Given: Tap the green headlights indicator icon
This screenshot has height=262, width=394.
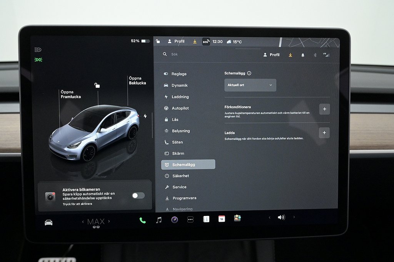Looking at the screenshot, I should [x=38, y=59].
